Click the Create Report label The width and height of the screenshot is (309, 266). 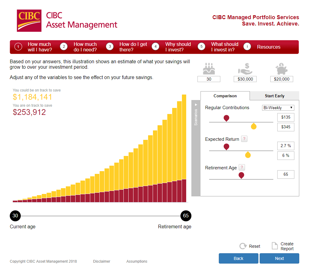click(x=287, y=246)
